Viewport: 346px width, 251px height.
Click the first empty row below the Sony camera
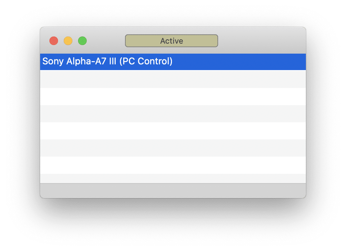[173, 79]
